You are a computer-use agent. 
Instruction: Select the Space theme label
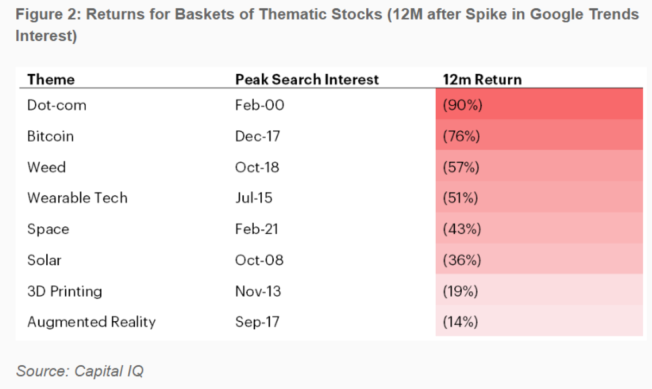pos(48,229)
